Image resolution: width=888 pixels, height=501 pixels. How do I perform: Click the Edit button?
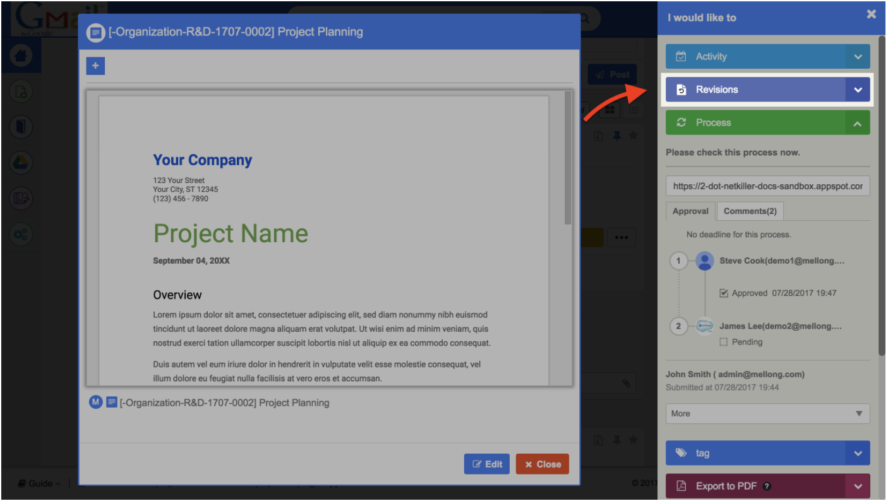tap(487, 464)
